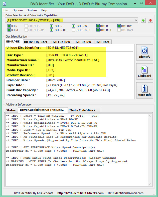Toggle the BD-RE checkbox
The height and width of the screenshot is (197, 158).
click(x=9, y=30)
